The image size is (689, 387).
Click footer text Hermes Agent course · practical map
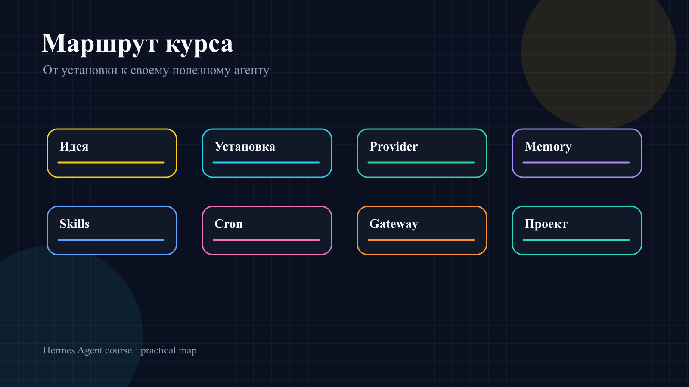120,350
